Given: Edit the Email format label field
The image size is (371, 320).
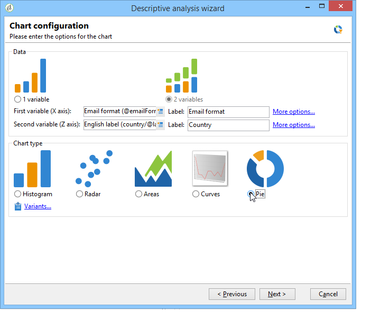Looking at the screenshot, I should [x=228, y=112].
